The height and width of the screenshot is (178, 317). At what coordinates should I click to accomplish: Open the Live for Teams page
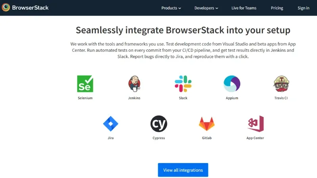(x=244, y=8)
